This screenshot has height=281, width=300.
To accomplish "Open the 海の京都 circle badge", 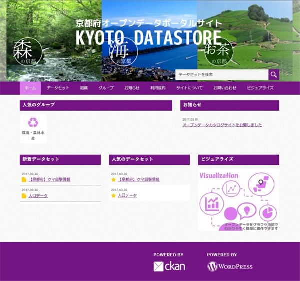I will click(123, 52).
